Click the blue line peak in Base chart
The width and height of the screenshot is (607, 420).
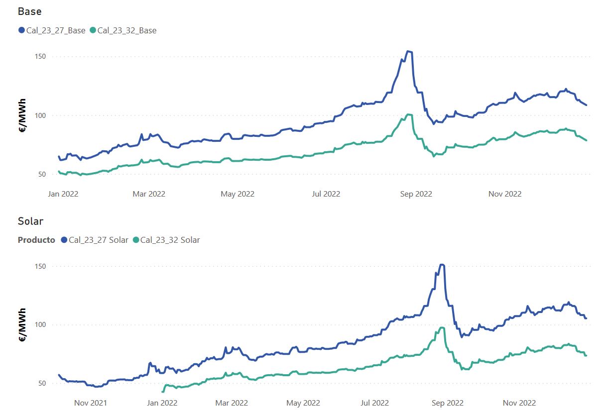[408, 51]
